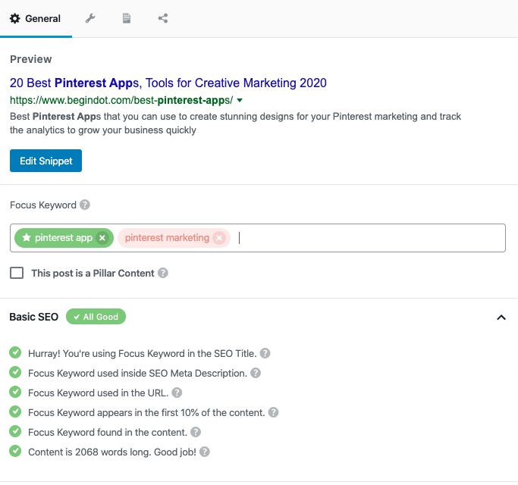Switch to the Advanced wrench tab
Screen dimensions: 518x485
click(x=90, y=18)
